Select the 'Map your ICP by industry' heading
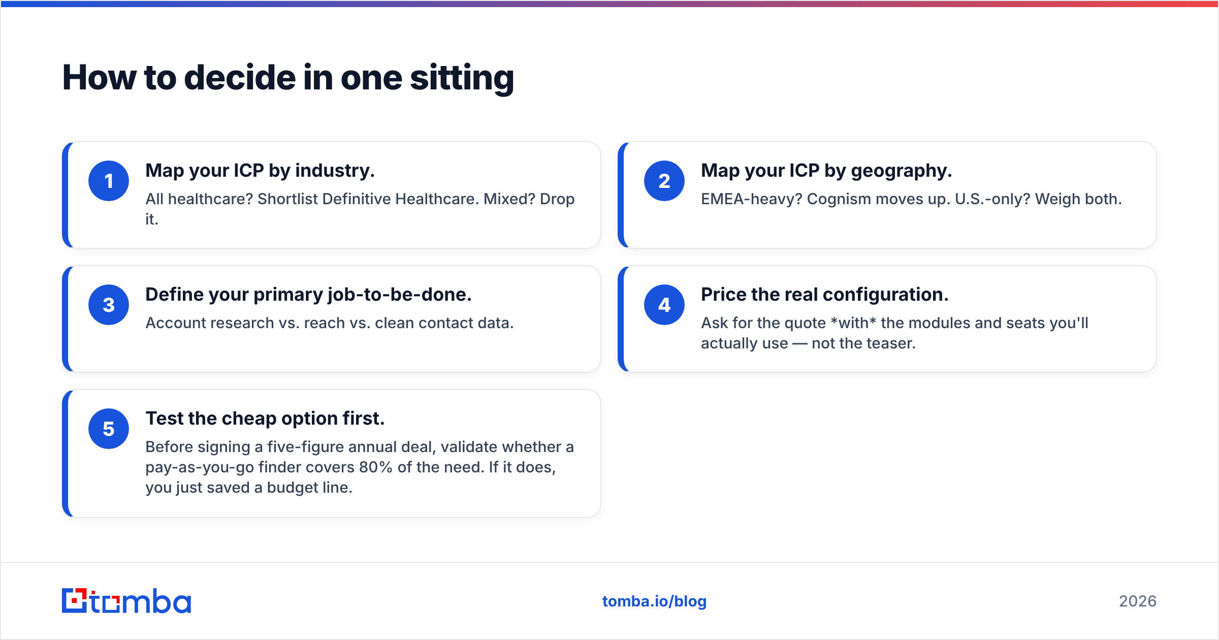The width and height of the screenshot is (1219, 640). point(260,171)
